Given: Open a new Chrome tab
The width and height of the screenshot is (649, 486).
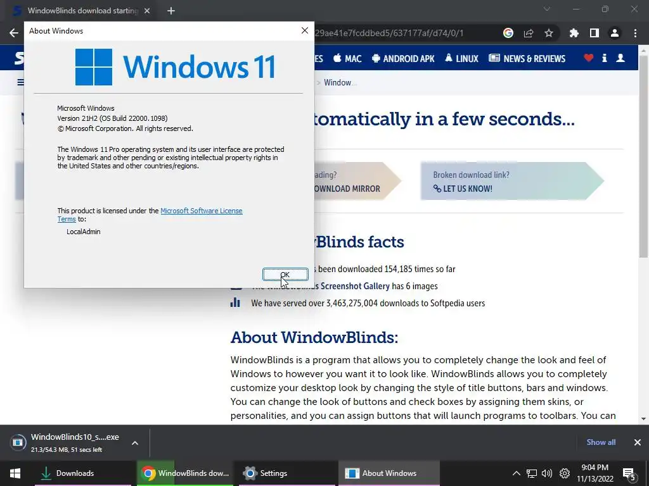Looking at the screenshot, I should pyautogui.click(x=171, y=11).
